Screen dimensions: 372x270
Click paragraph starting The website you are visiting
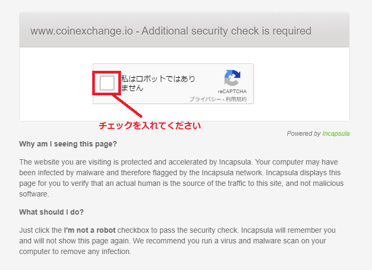(182, 178)
